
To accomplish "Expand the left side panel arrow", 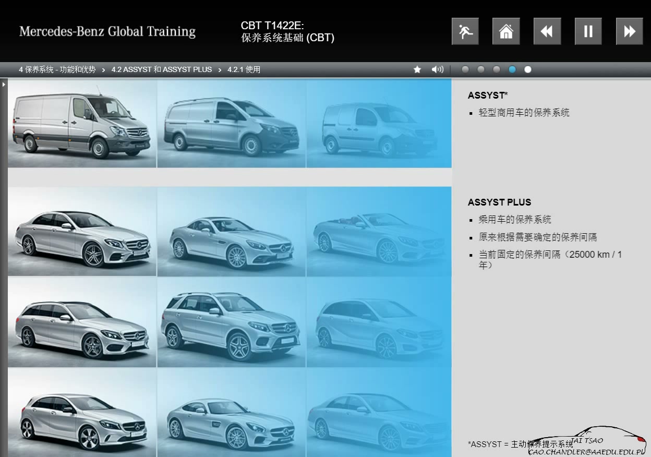I will click(x=4, y=83).
